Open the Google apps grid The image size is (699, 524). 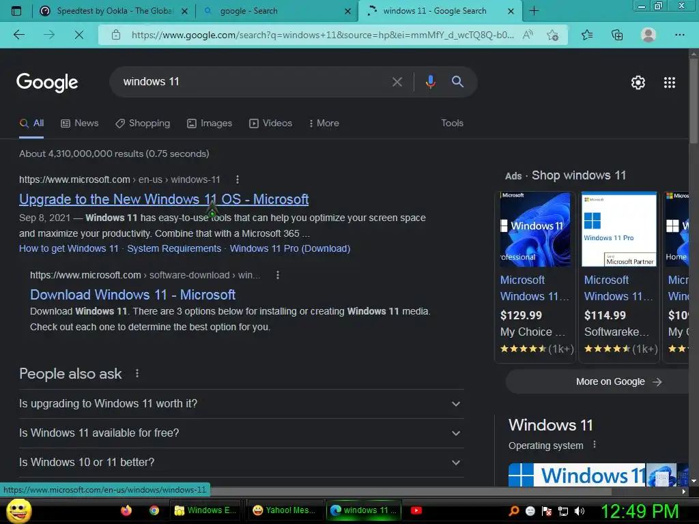pos(670,83)
